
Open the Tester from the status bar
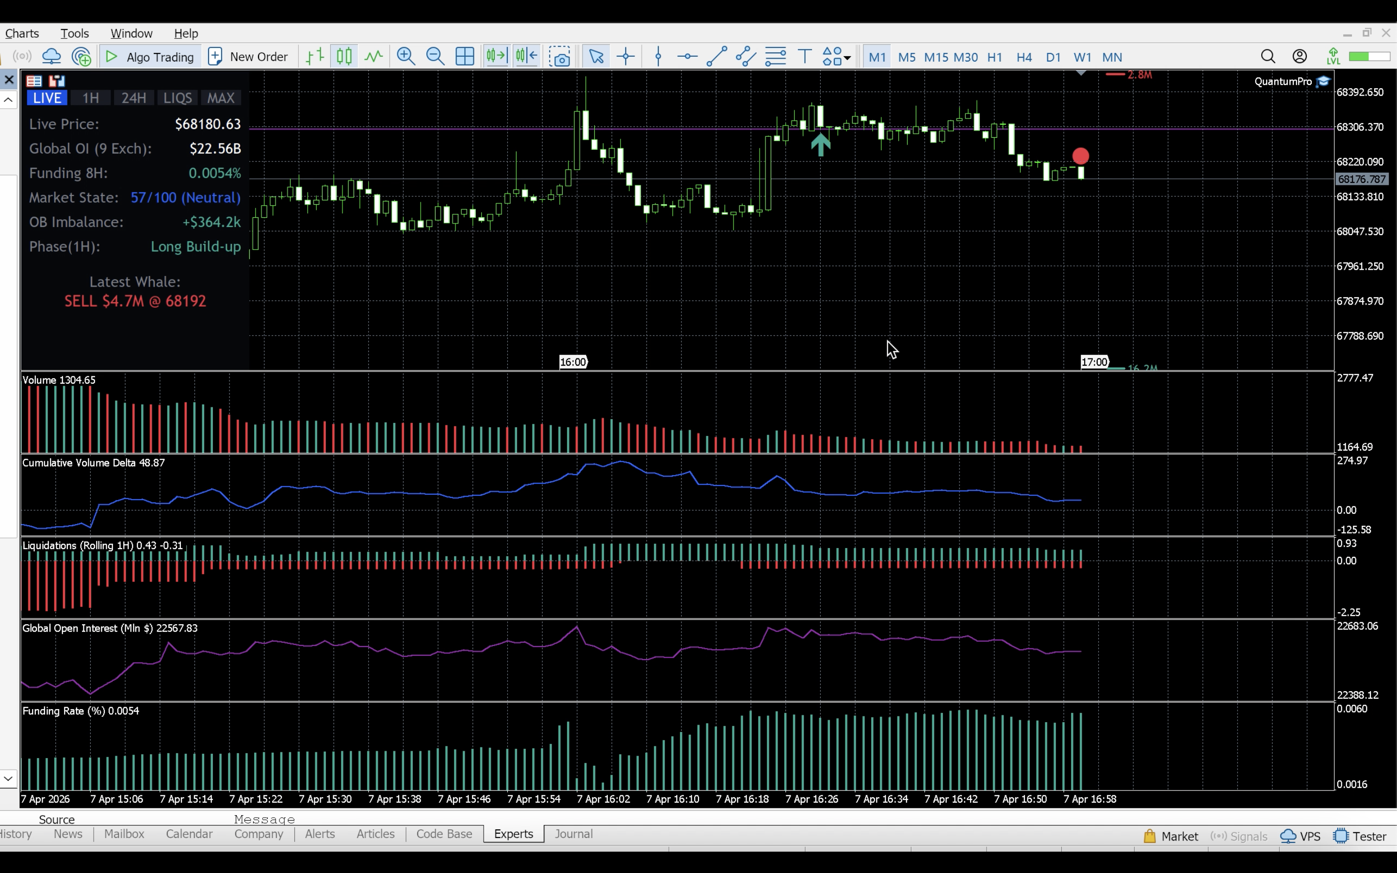(x=1361, y=836)
